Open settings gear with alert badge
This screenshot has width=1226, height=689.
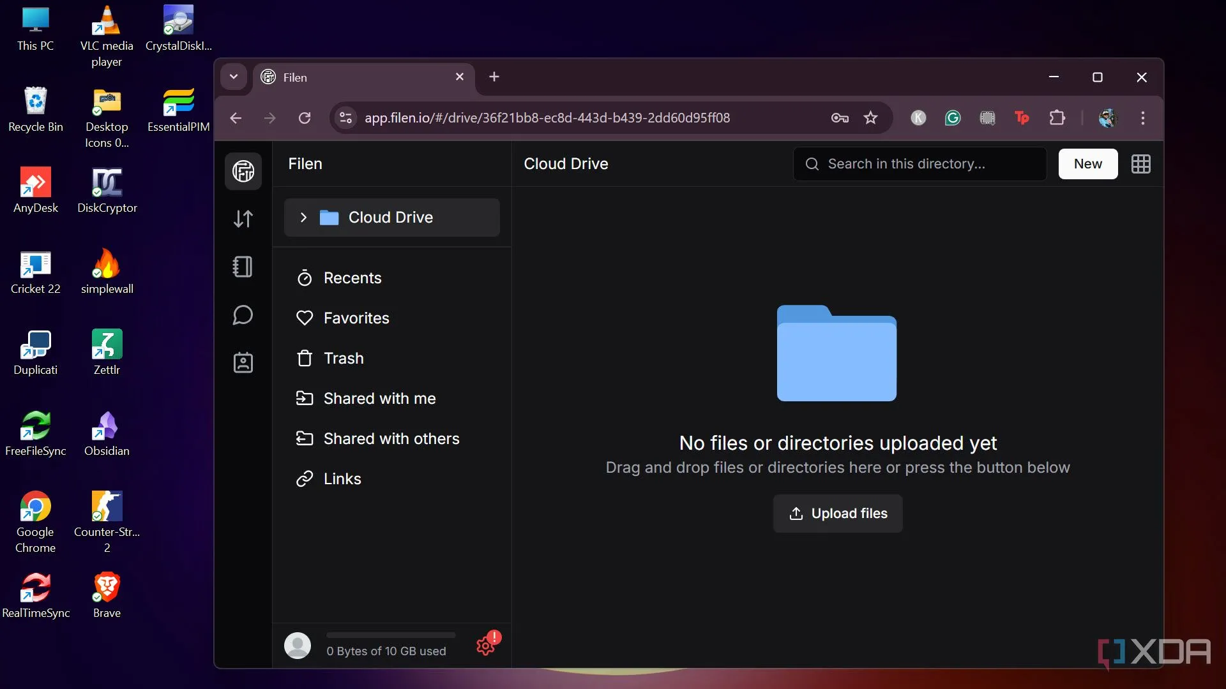tap(487, 644)
